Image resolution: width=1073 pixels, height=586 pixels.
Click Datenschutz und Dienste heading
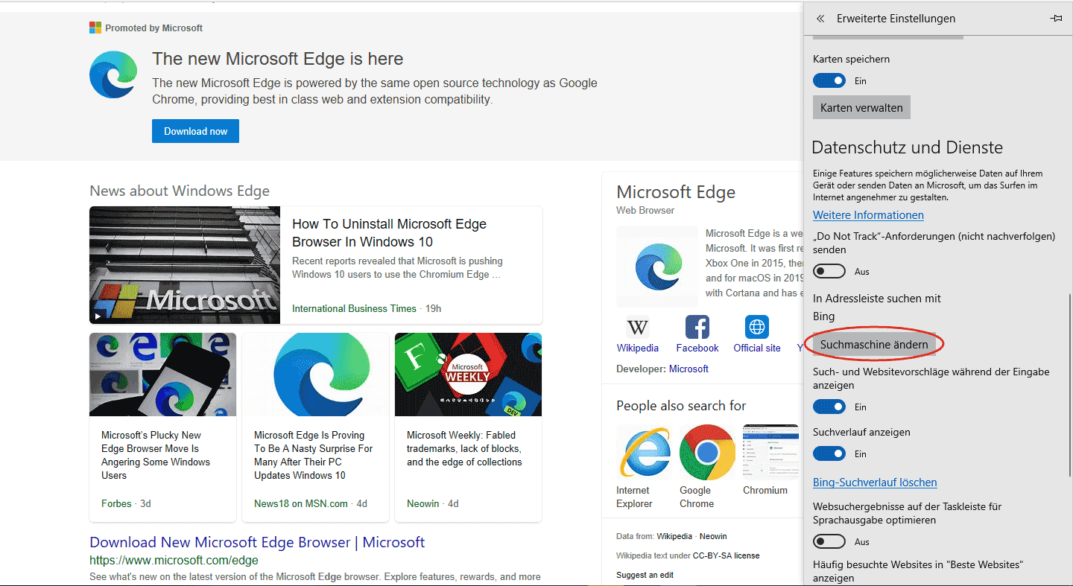click(x=908, y=147)
